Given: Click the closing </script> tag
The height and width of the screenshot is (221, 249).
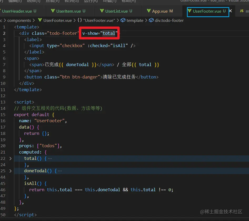Looking at the screenshot, I should point(25,215).
